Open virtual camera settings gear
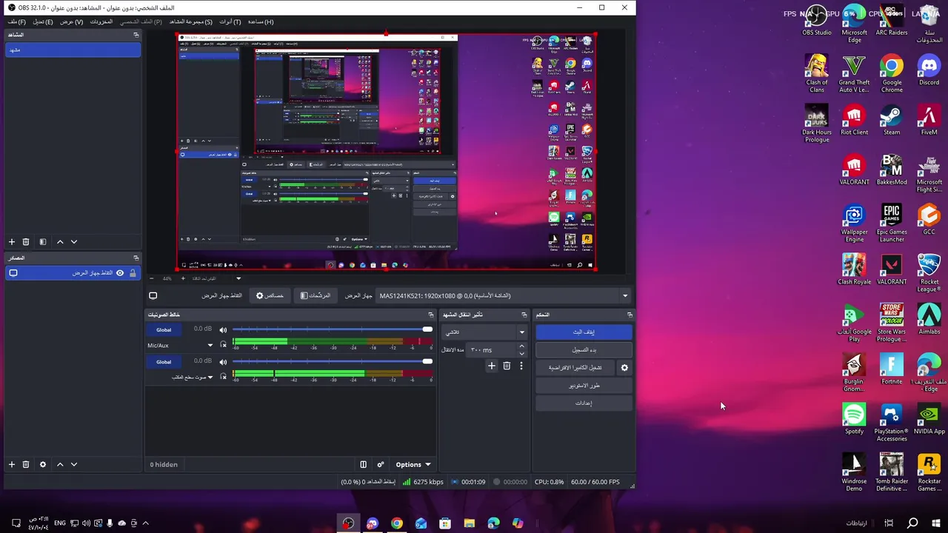Image resolution: width=948 pixels, height=533 pixels. pyautogui.click(x=624, y=367)
